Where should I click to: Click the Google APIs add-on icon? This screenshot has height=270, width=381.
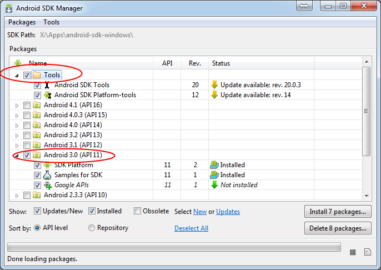point(47,185)
